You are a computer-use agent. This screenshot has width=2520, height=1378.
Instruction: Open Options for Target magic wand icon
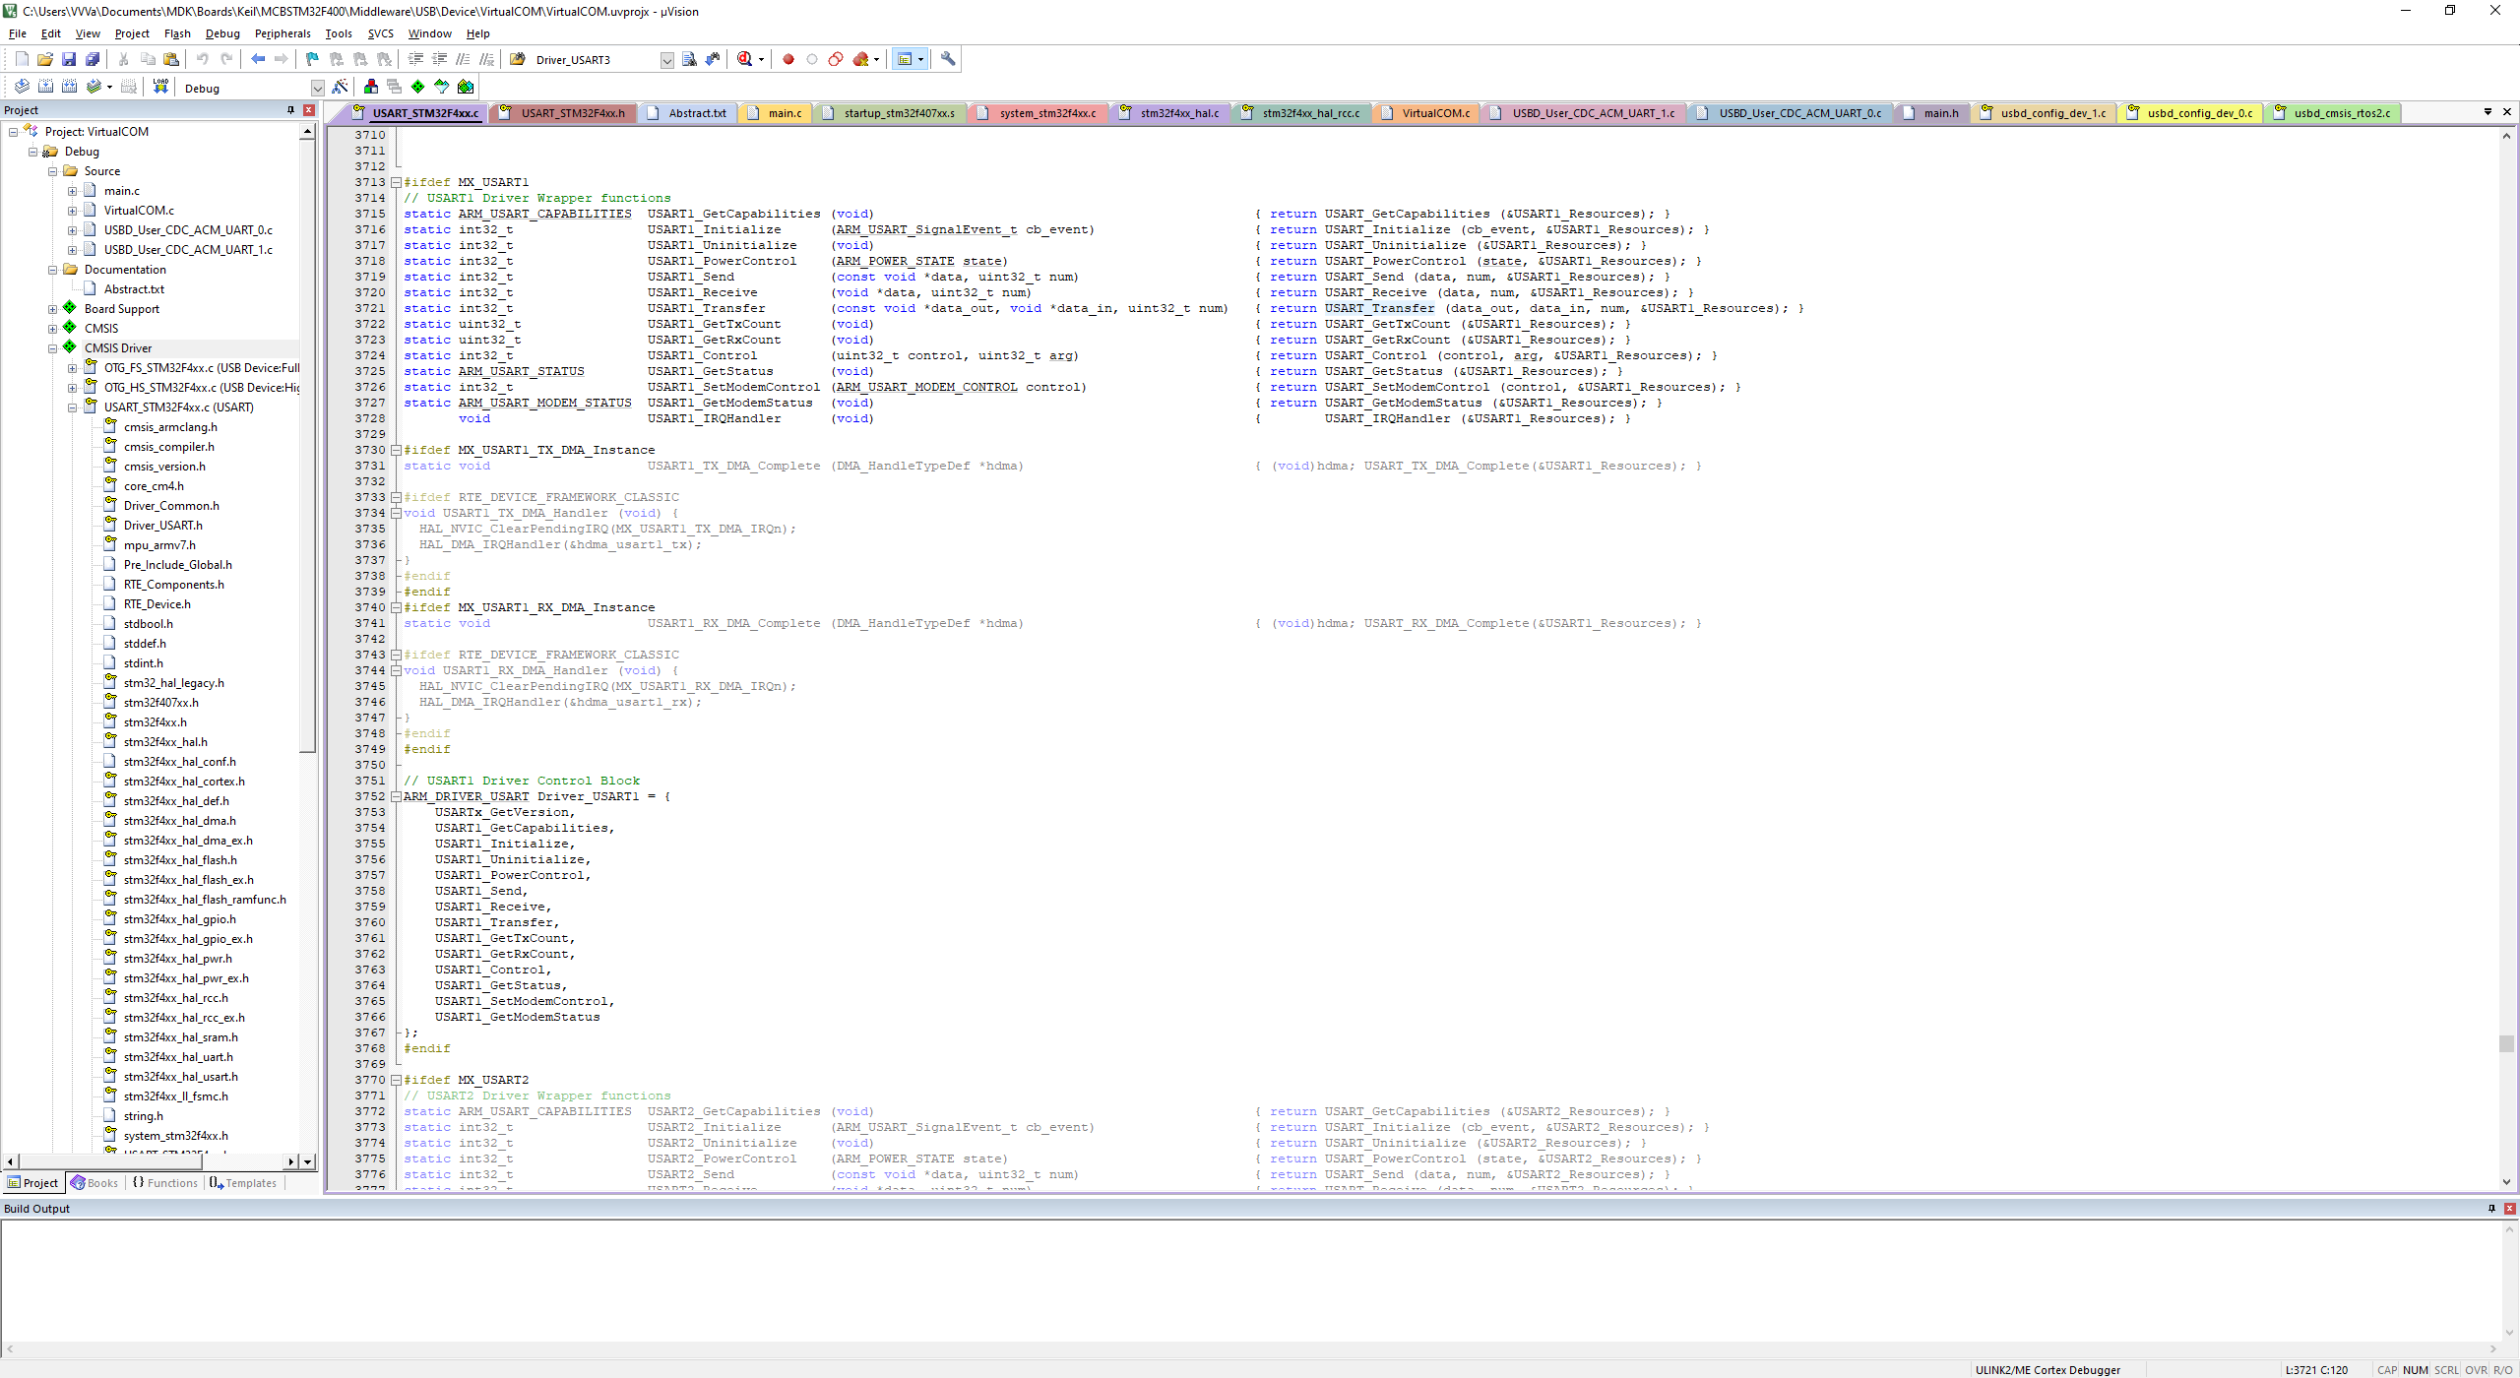point(340,87)
